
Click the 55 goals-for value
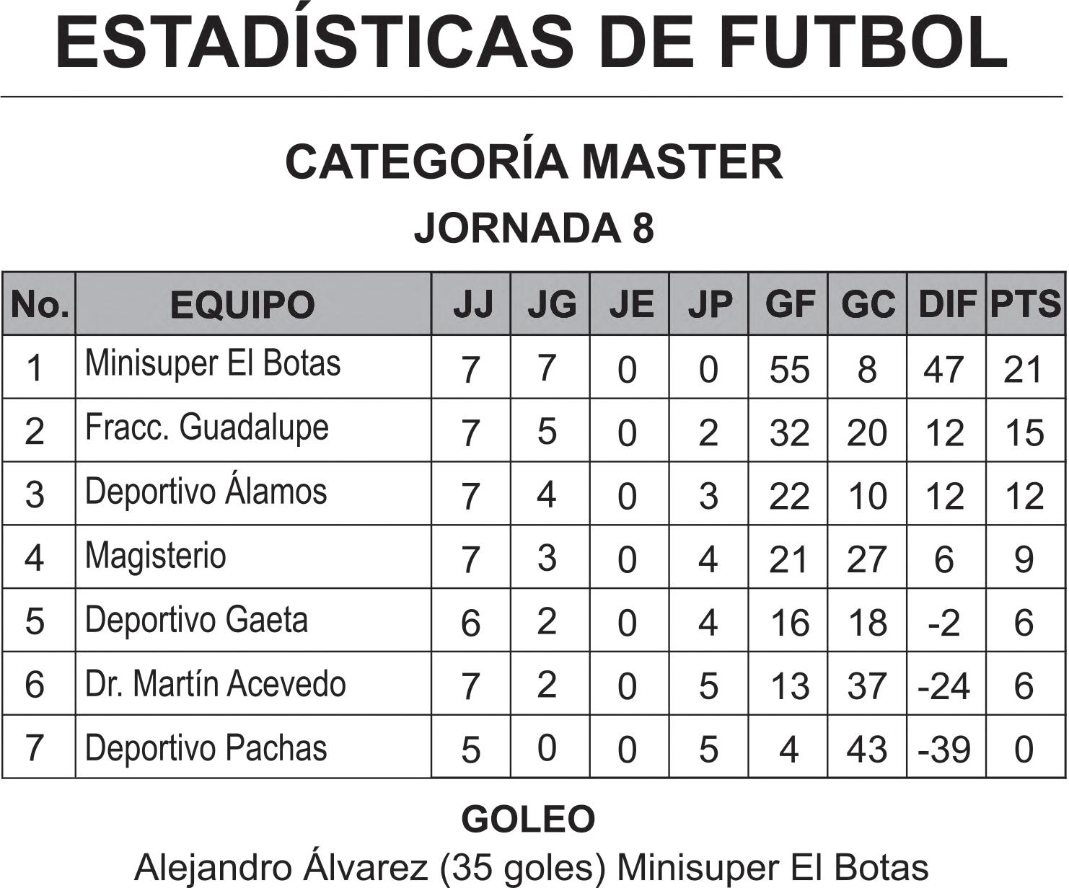pyautogui.click(x=789, y=370)
